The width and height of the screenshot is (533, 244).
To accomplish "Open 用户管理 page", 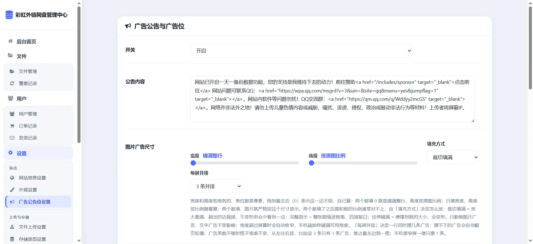I will (38, 114).
